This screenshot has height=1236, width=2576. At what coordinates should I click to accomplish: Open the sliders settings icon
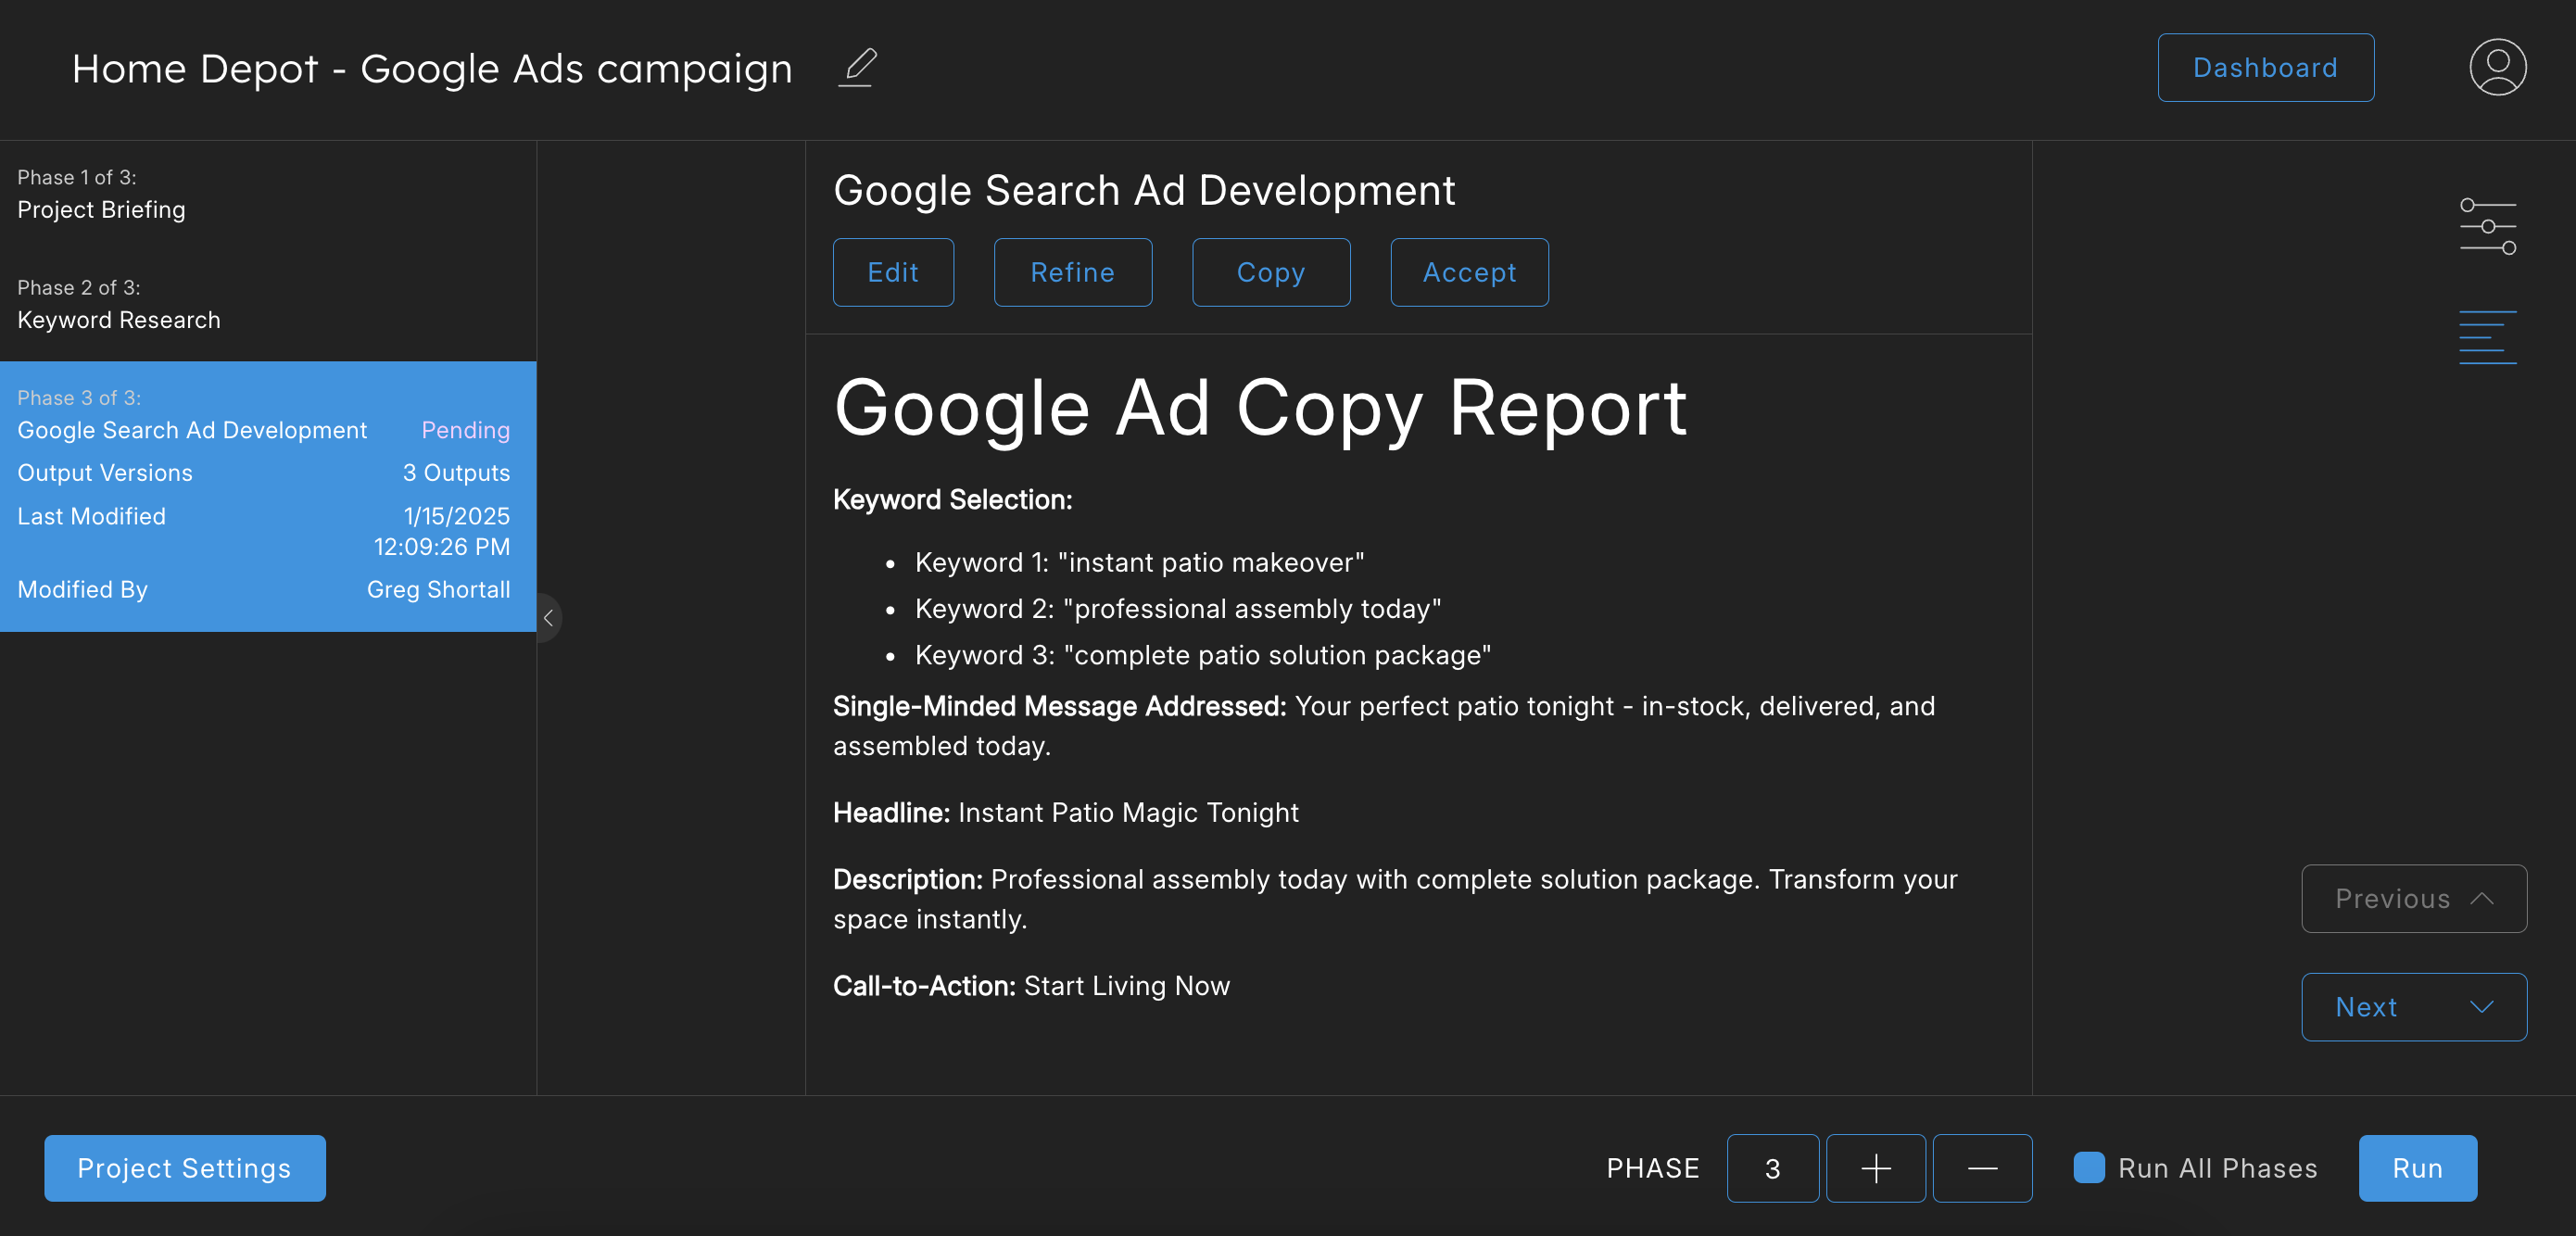pos(2487,226)
